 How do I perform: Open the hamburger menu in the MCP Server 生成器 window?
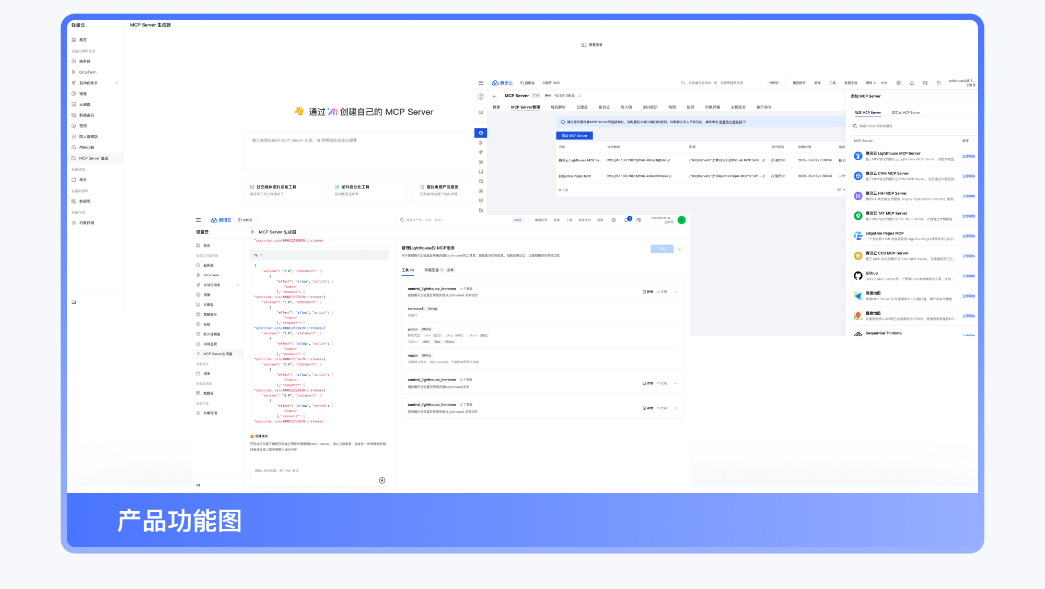pyautogui.click(x=198, y=220)
